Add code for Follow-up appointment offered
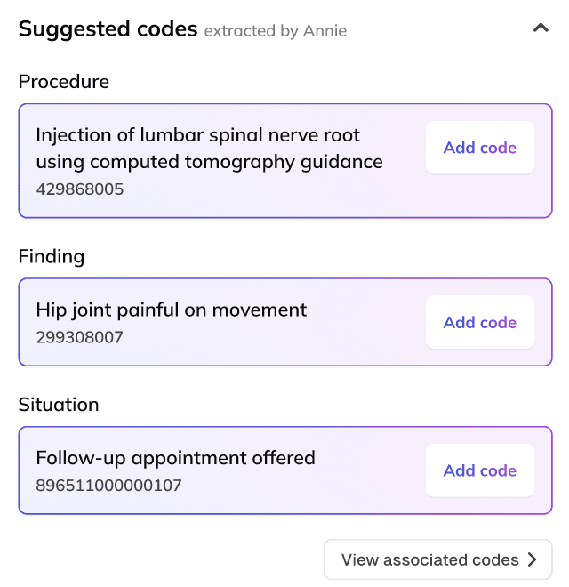Image resolution: width=569 pixels, height=587 pixels. tap(479, 470)
